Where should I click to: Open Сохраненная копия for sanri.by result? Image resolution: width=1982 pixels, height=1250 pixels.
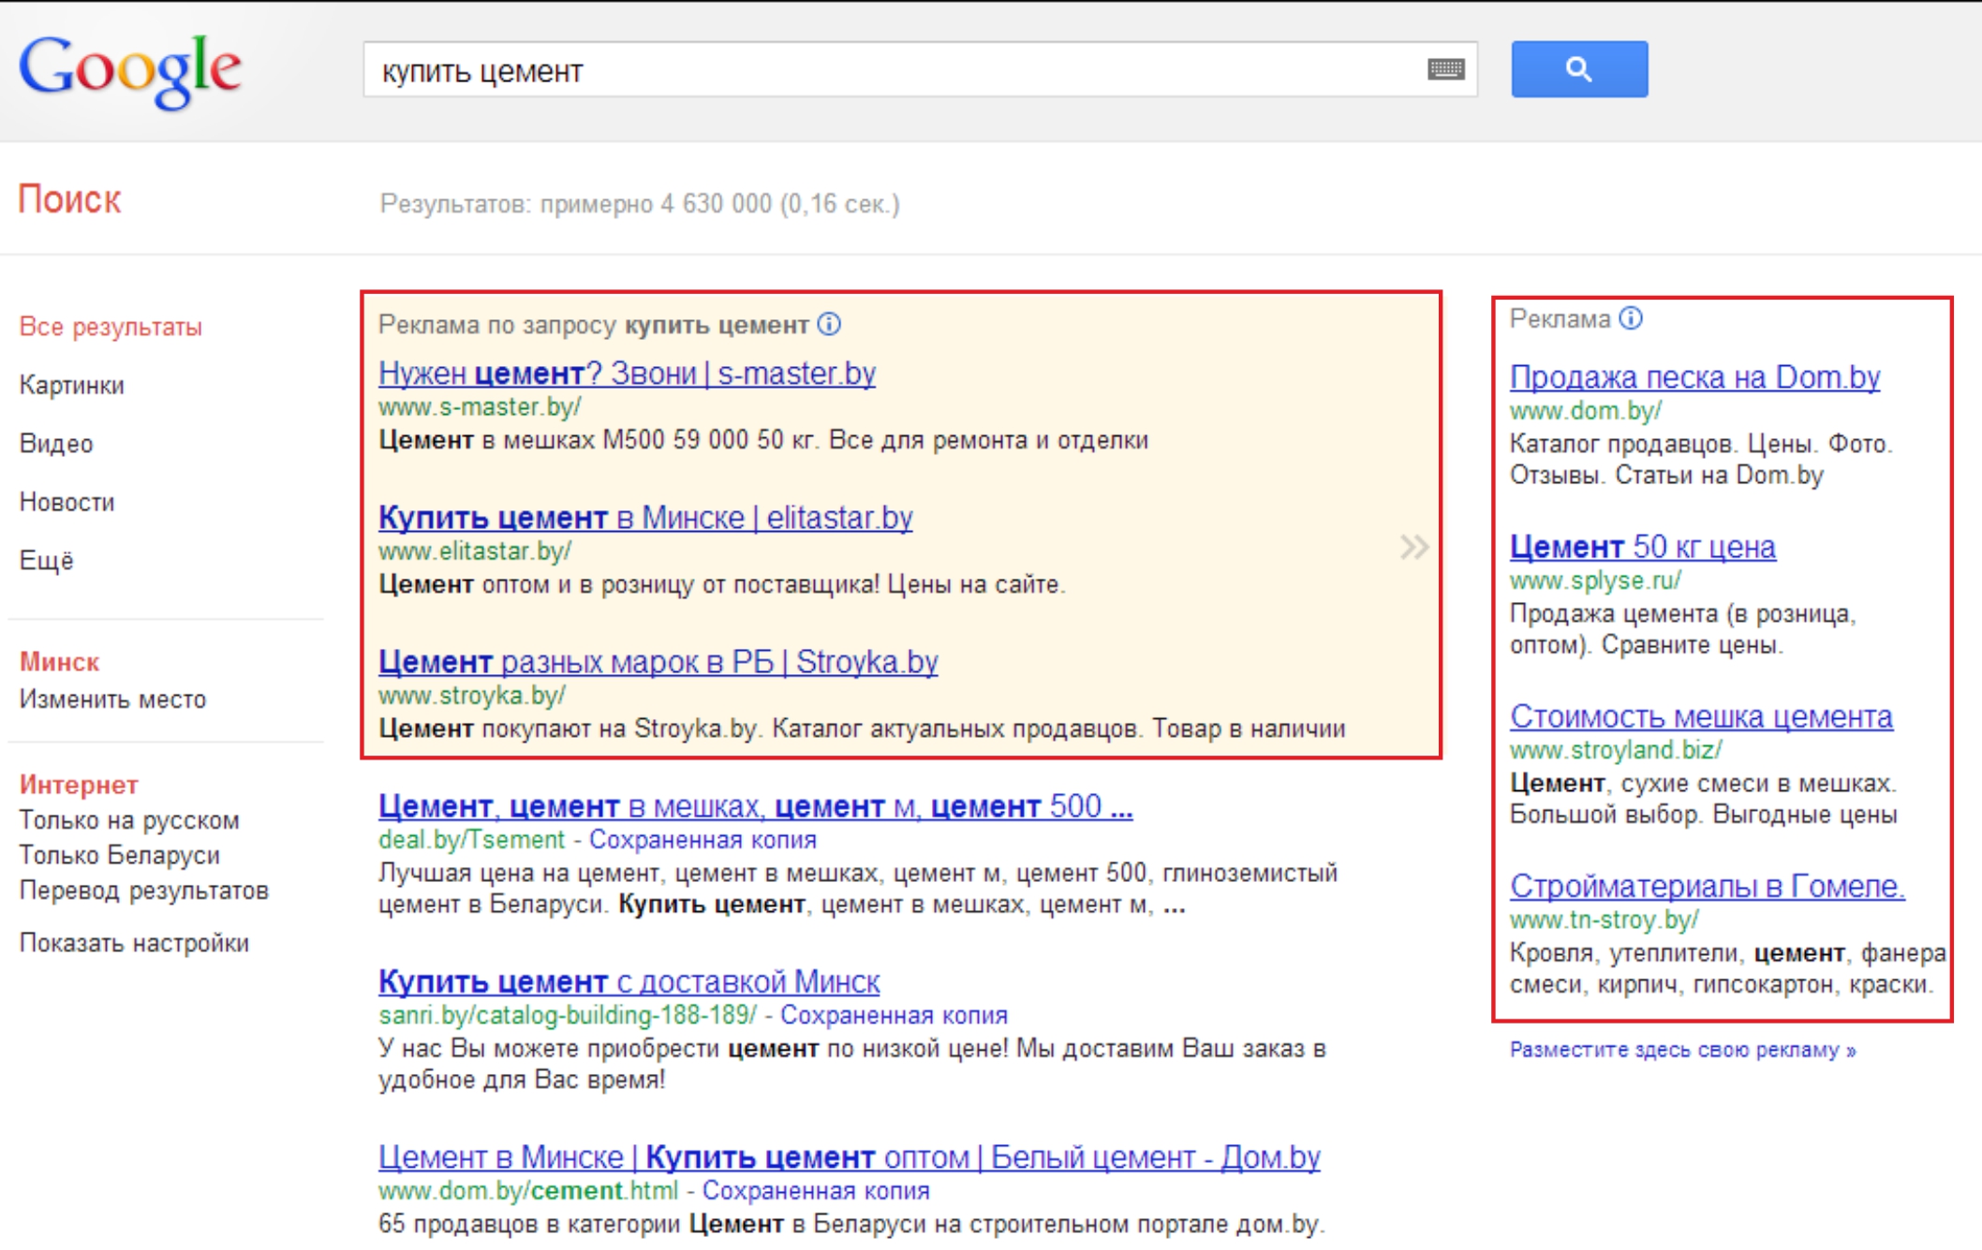pos(894,1015)
